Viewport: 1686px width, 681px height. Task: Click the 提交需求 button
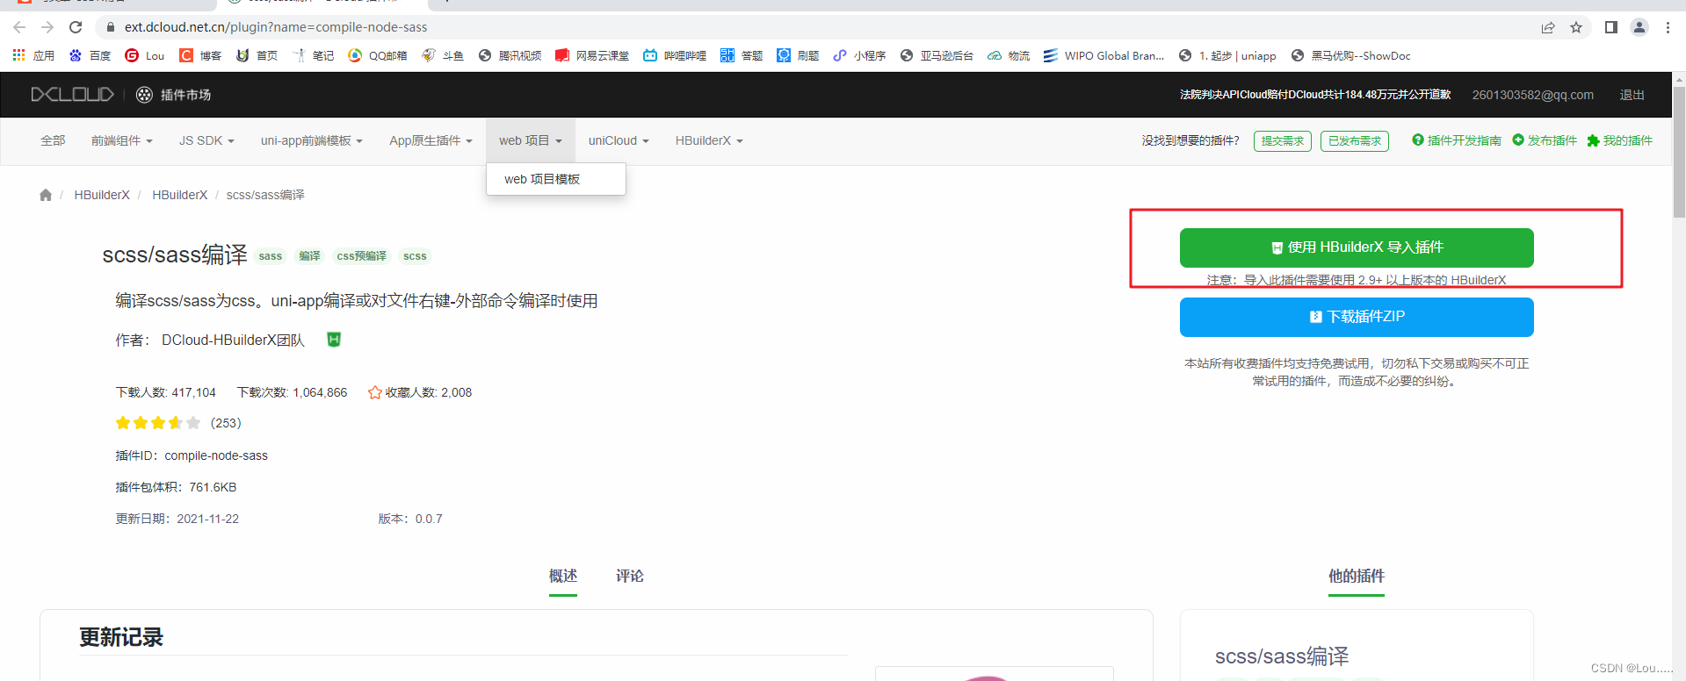click(1283, 141)
